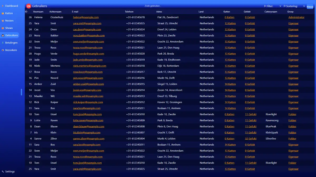Open the Filter dropdown
The image size is (316, 177).
pos(273,6)
